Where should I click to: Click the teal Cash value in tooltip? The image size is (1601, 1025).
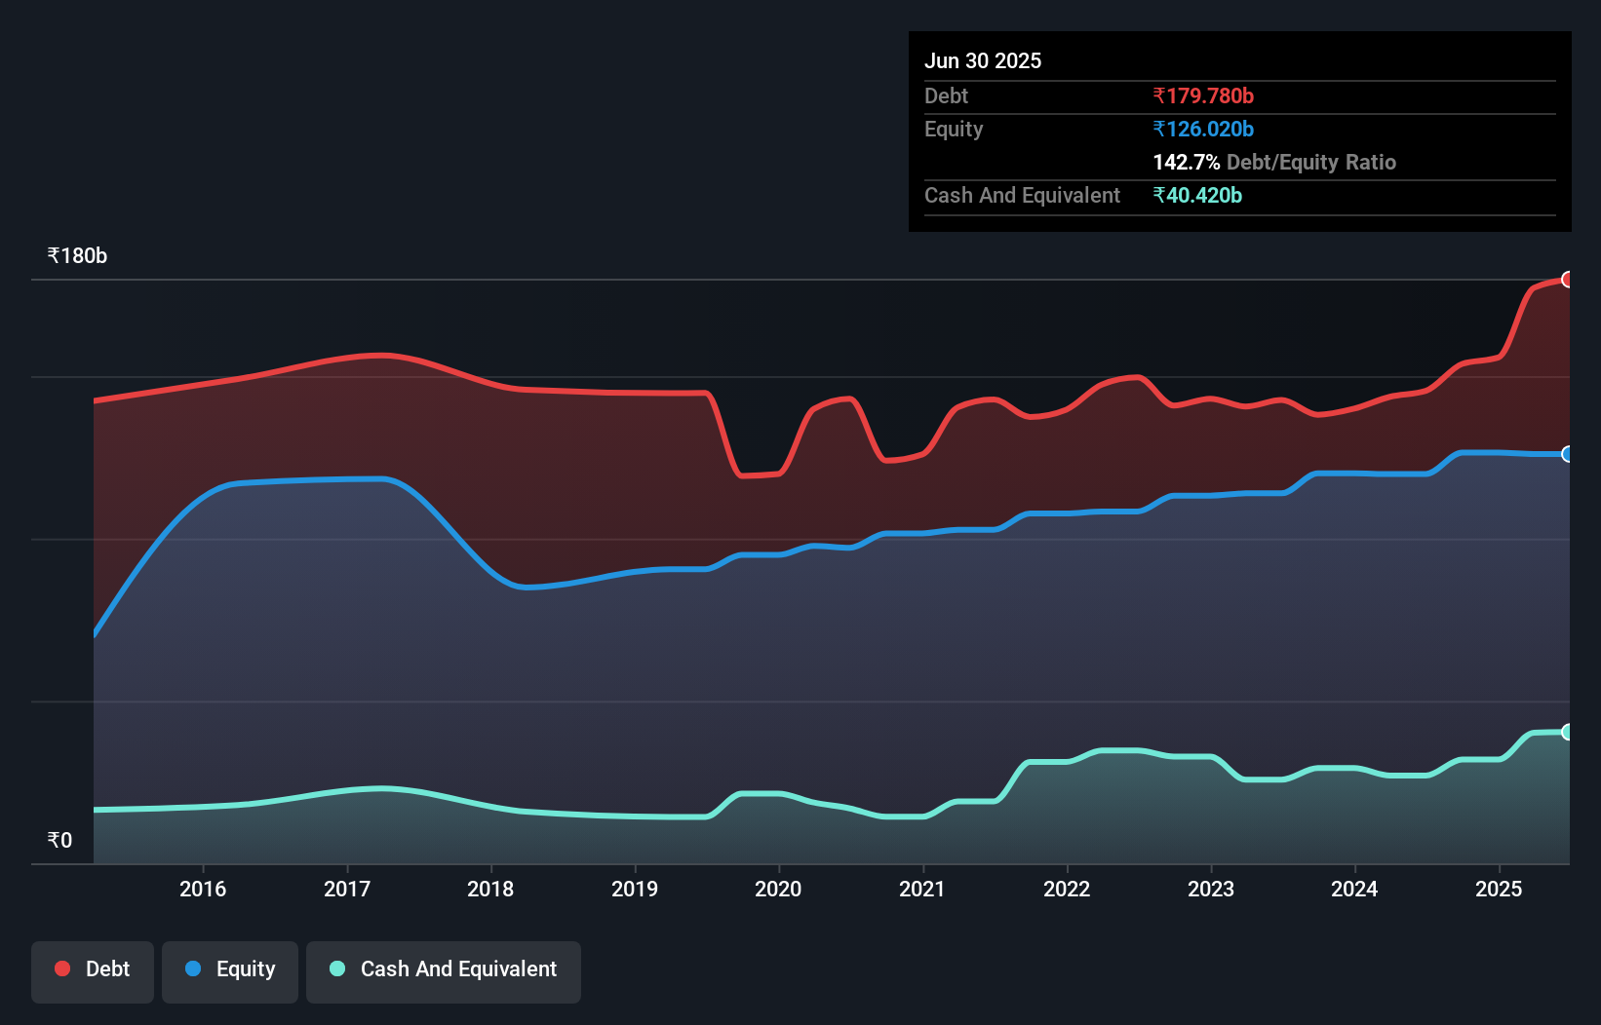click(1197, 195)
